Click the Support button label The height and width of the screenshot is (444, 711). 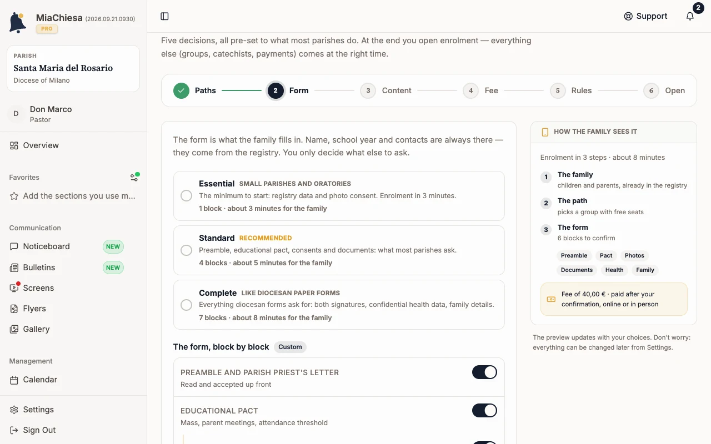(x=652, y=16)
